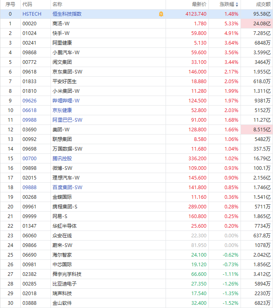The image size is (273, 308).
Task: Open the HSTECH code link
Action: click(x=32, y=14)
